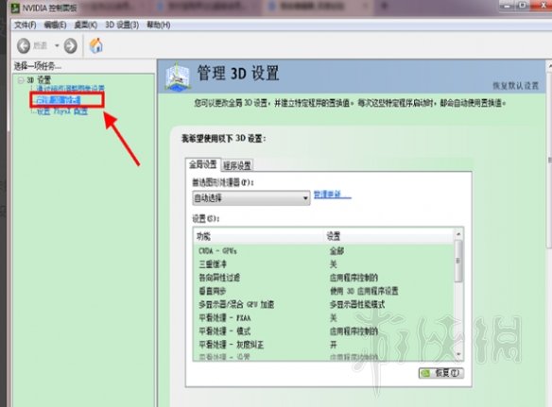Select the 多显示器/混合 GPU 加速 row
The width and height of the screenshot is (552, 407).
(x=324, y=304)
